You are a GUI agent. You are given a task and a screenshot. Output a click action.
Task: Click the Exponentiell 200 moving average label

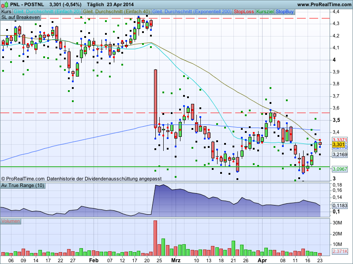coord(192,11)
